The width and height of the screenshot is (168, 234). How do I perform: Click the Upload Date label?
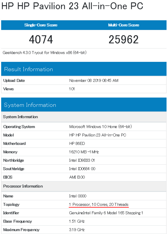14,81
